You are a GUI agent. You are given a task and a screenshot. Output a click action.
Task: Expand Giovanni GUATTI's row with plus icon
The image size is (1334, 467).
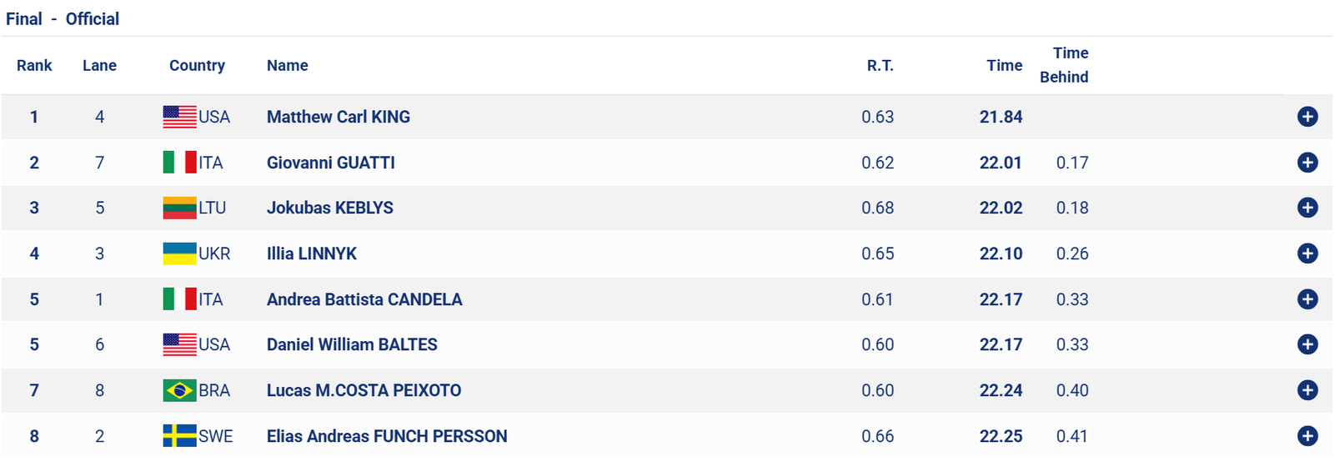[x=1307, y=163]
